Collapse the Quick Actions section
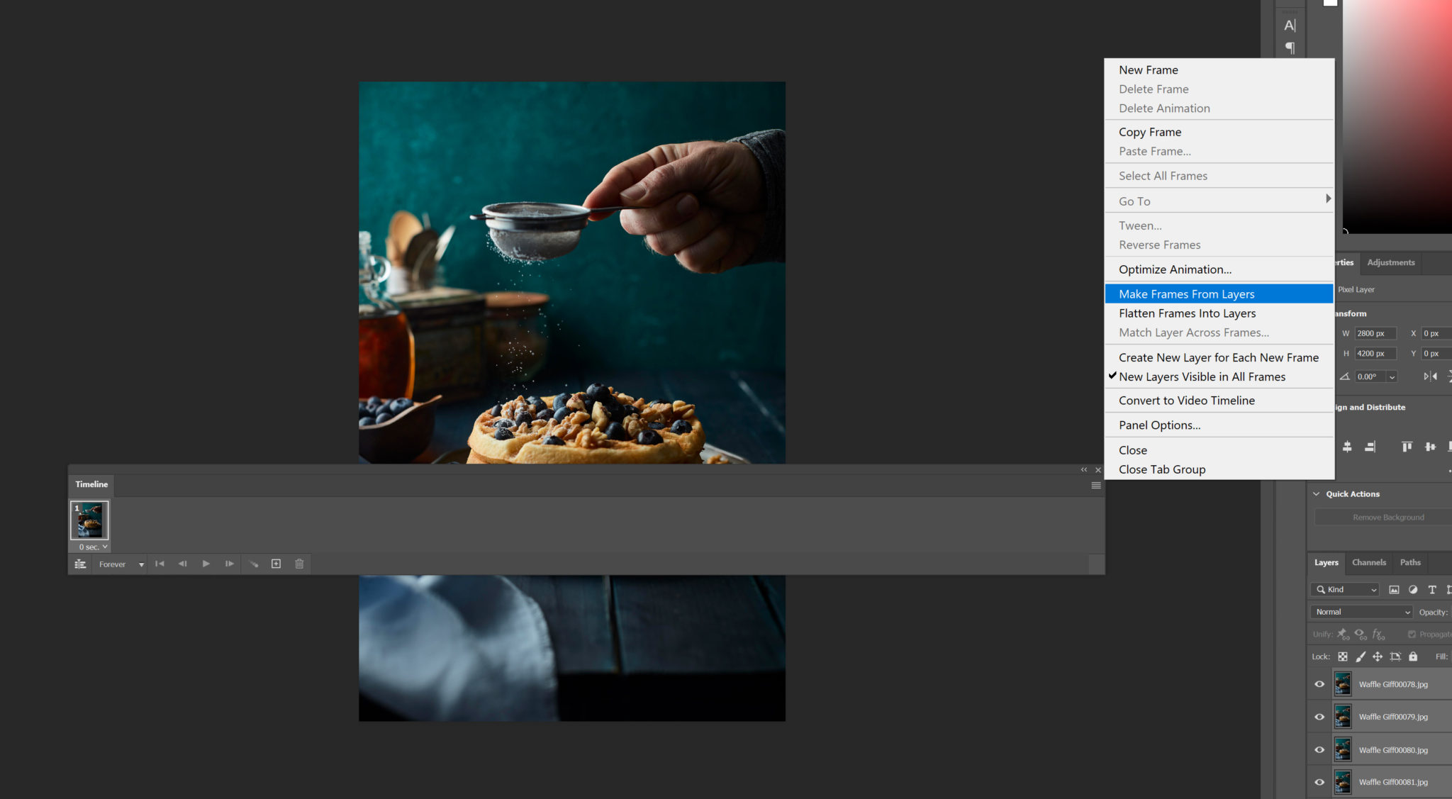Screen dimensions: 1452x799 point(1316,494)
